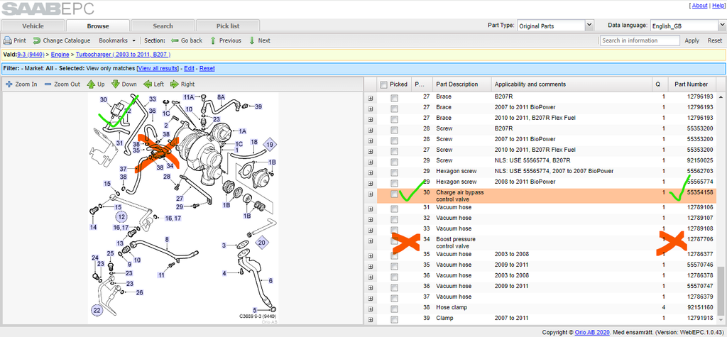Zoom In on the diagram
Screen dimensions: 727x337
(x=22, y=84)
